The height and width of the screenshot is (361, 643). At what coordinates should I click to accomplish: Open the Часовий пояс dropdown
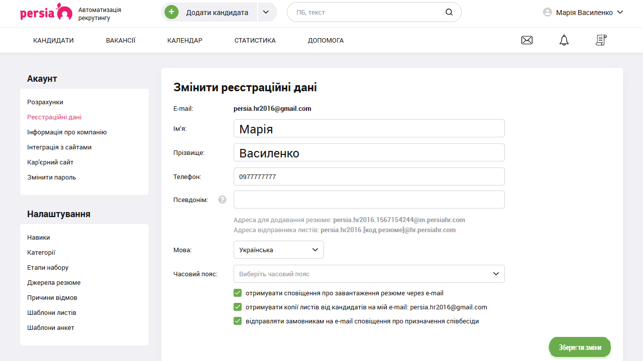(369, 274)
